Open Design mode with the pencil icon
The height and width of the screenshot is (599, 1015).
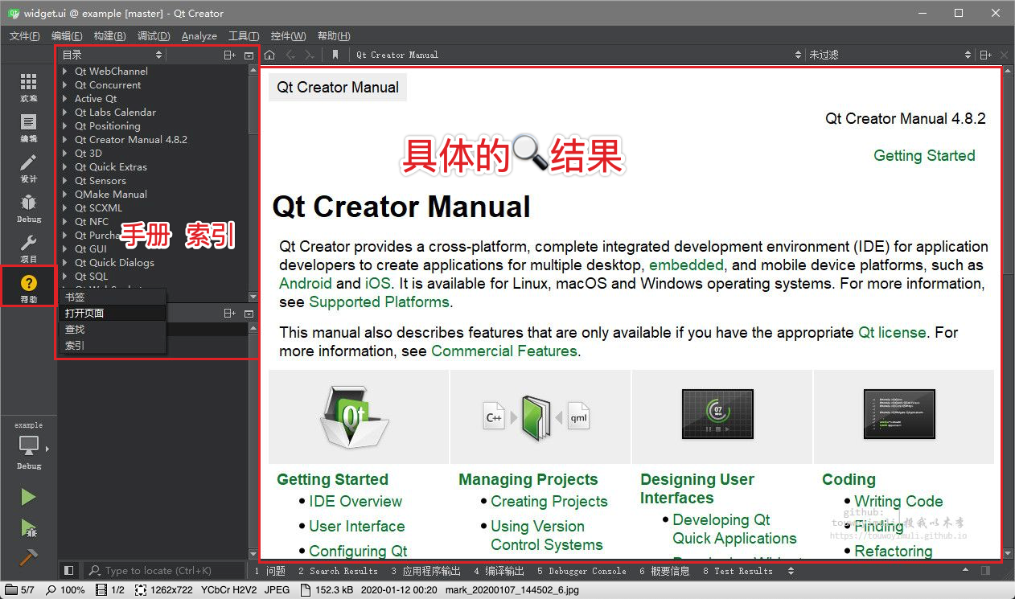click(x=28, y=168)
